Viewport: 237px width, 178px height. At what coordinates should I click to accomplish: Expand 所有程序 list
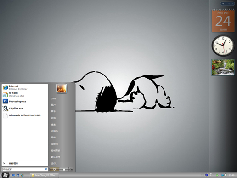tap(25, 163)
